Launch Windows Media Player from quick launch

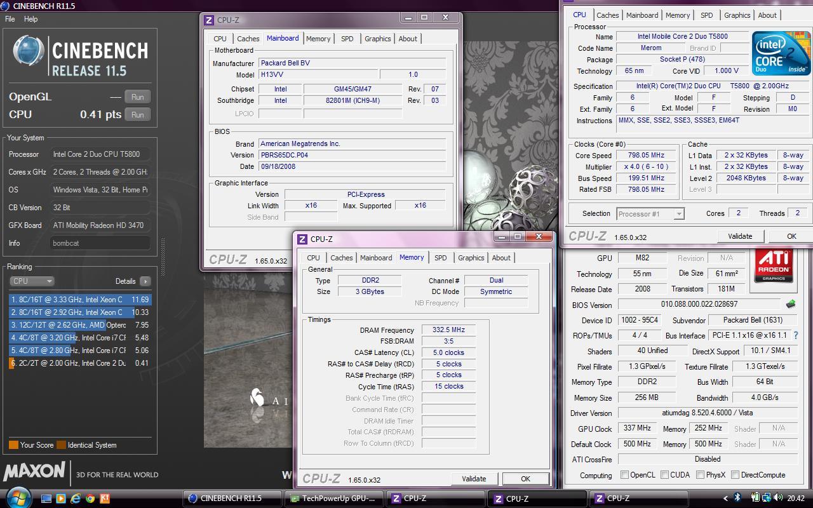61,498
